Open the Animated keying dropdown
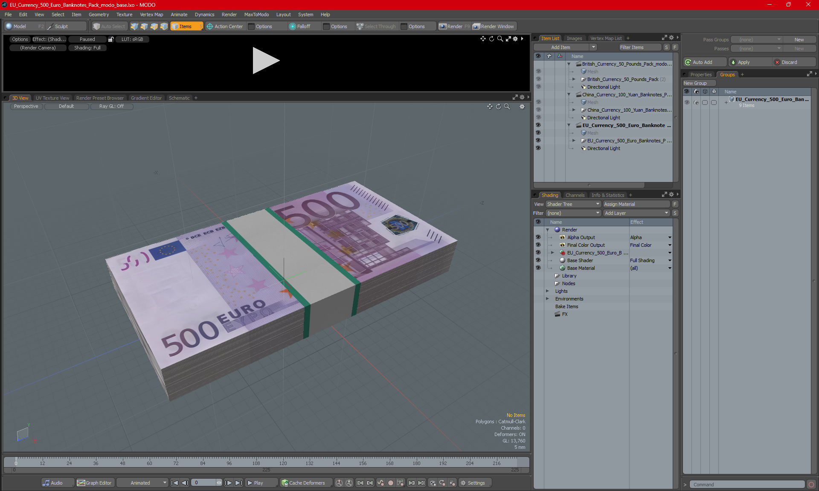The image size is (819, 491). [142, 483]
